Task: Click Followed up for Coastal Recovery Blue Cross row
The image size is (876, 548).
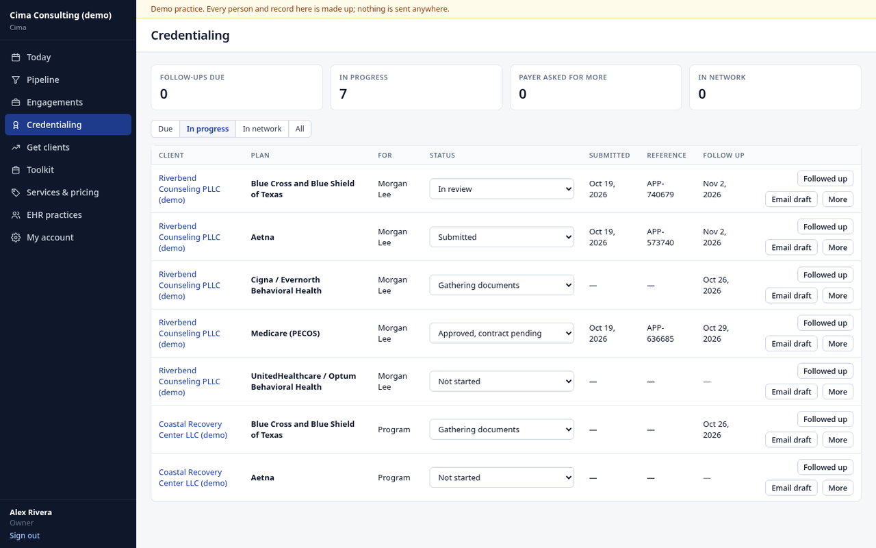Action: point(825,419)
